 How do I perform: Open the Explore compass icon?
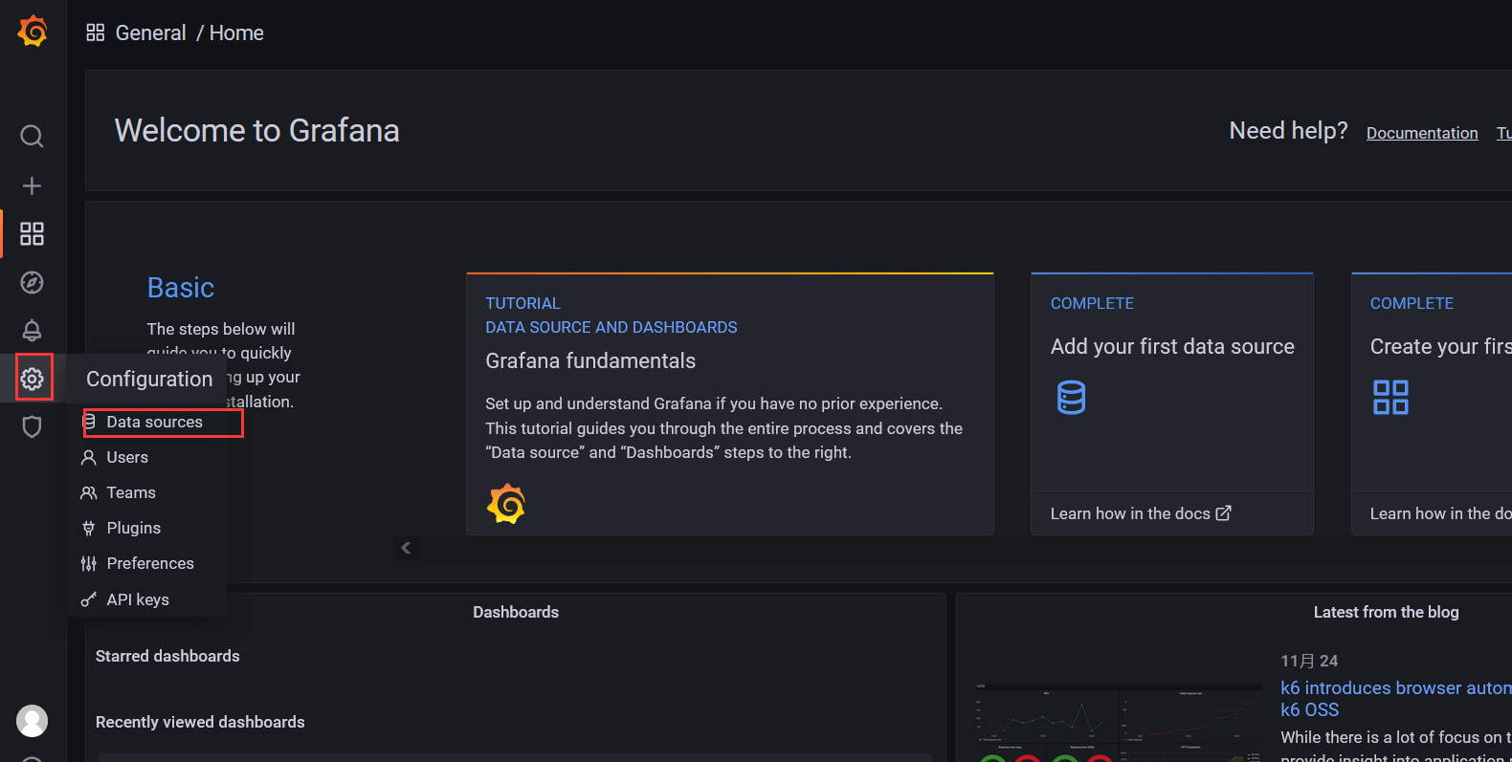pyautogui.click(x=32, y=282)
